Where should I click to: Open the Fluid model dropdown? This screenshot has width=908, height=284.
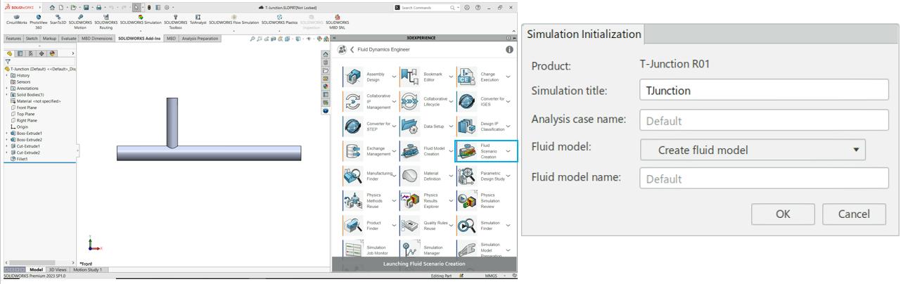coord(753,150)
